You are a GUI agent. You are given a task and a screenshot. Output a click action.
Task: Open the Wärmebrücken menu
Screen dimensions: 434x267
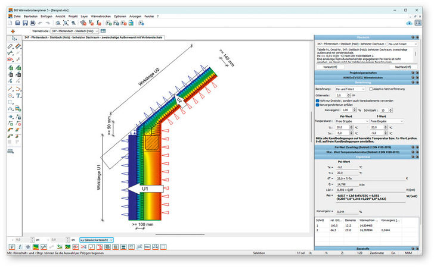102,16
